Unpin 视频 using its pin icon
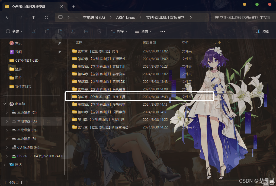The height and width of the screenshot is (186, 276). pos(59,52)
